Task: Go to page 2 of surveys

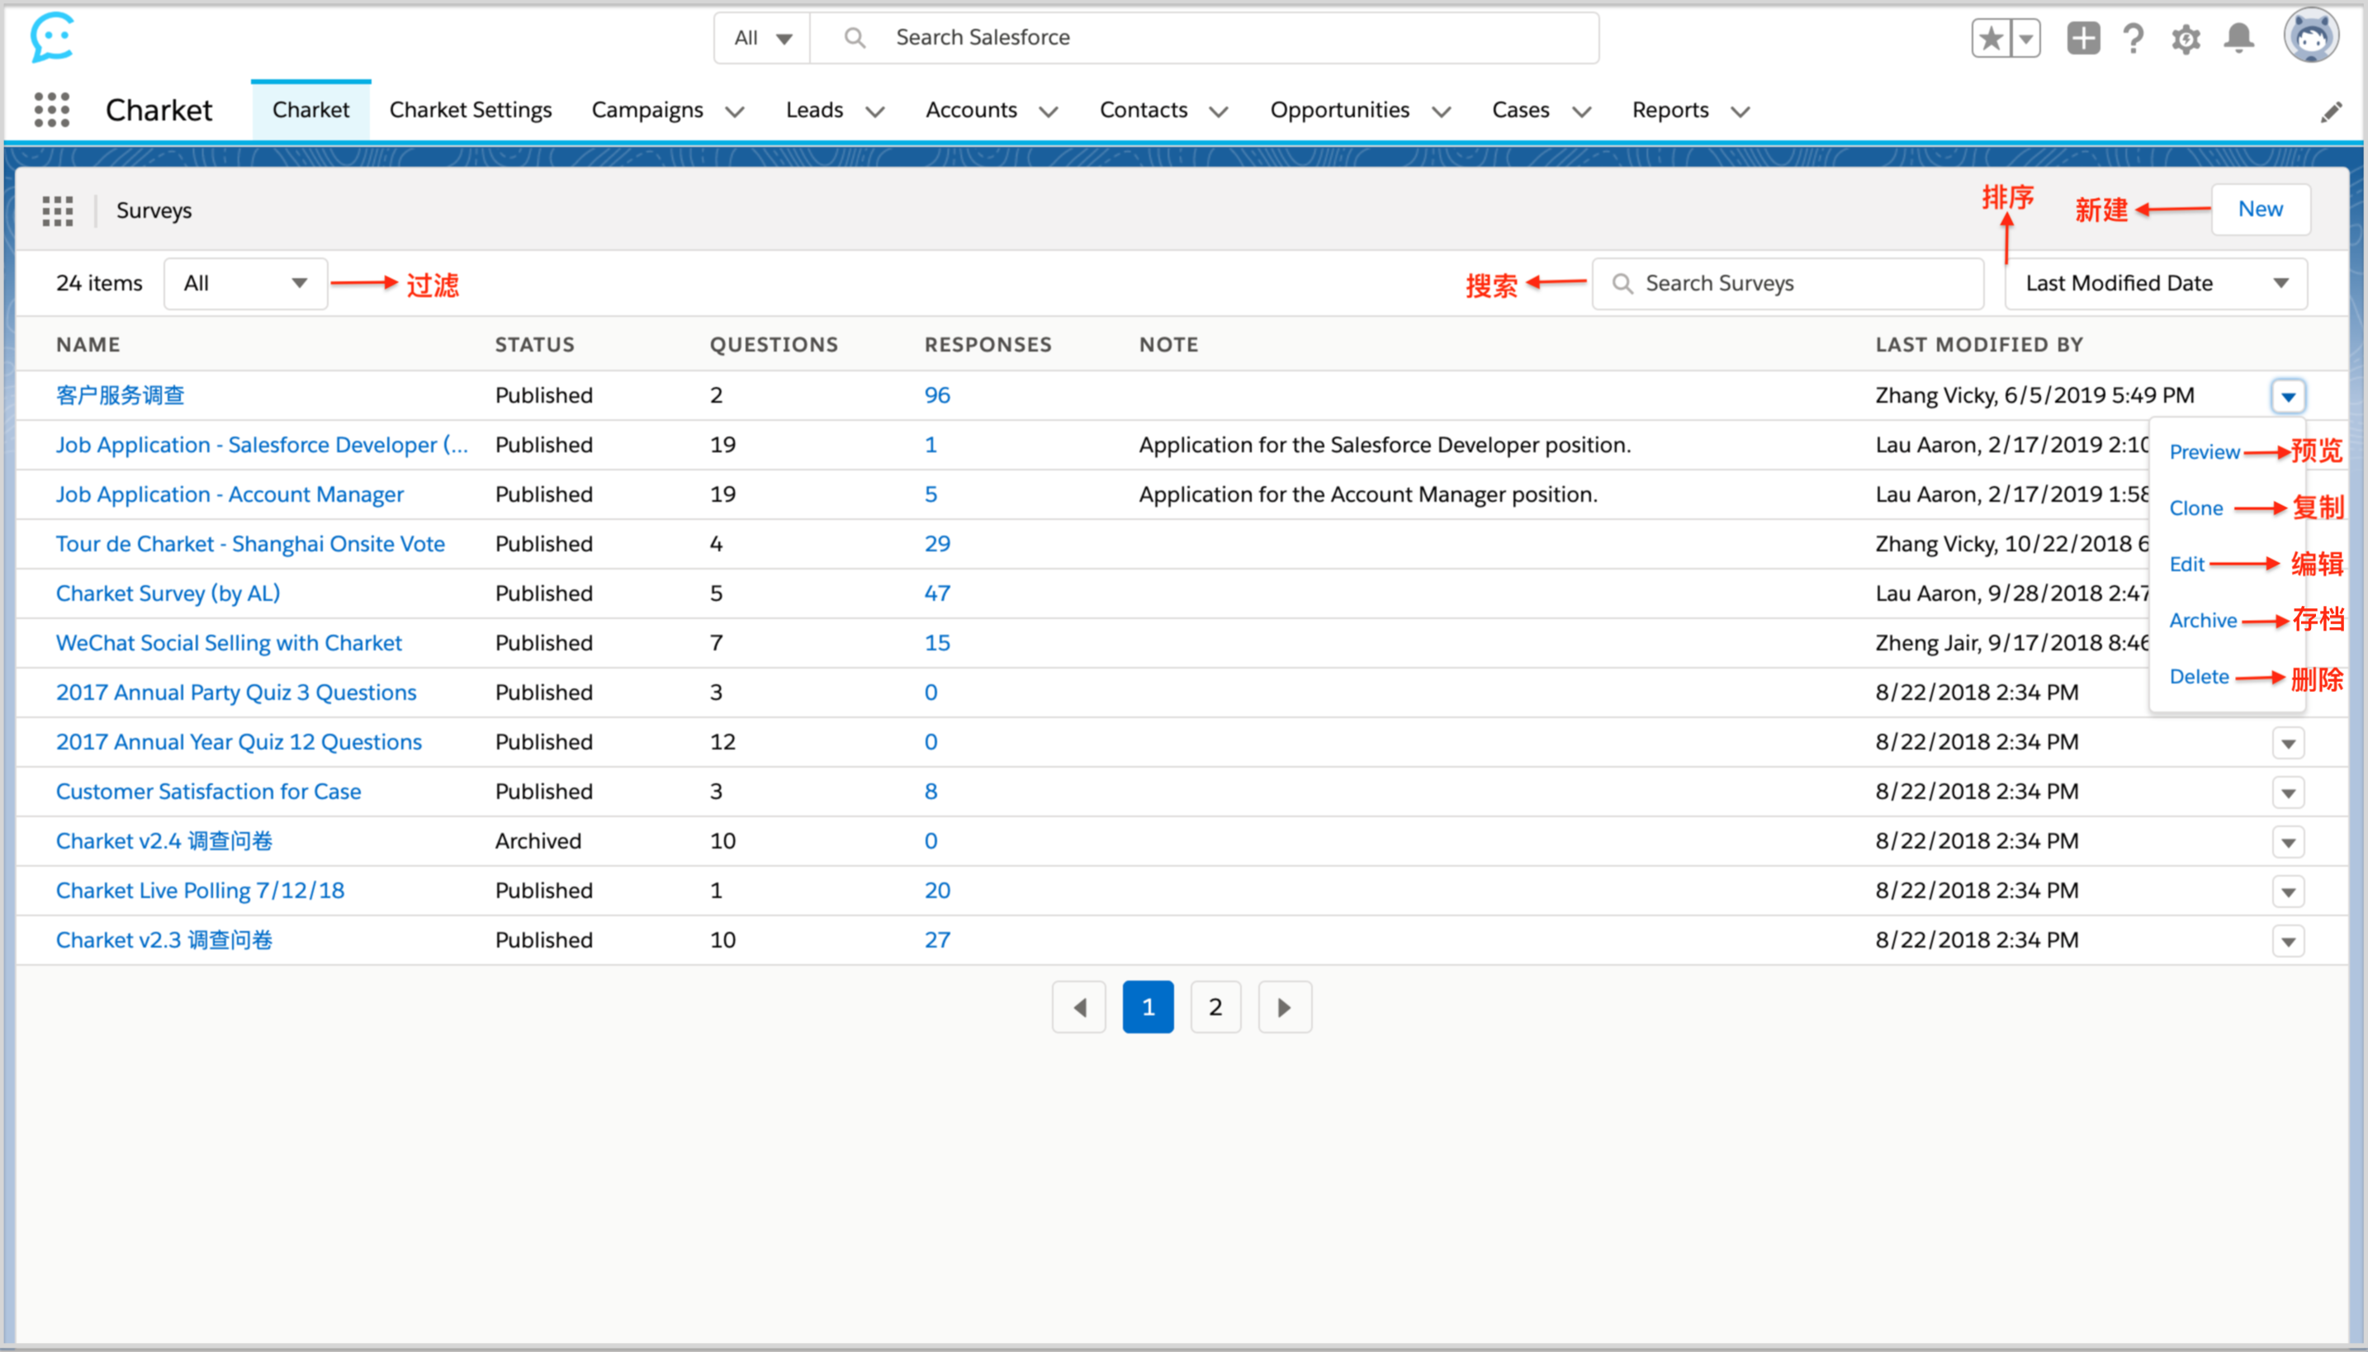Action: [1215, 1007]
